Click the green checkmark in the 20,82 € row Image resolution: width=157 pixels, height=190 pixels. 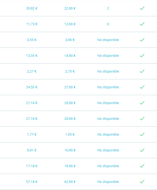tap(142, 8)
